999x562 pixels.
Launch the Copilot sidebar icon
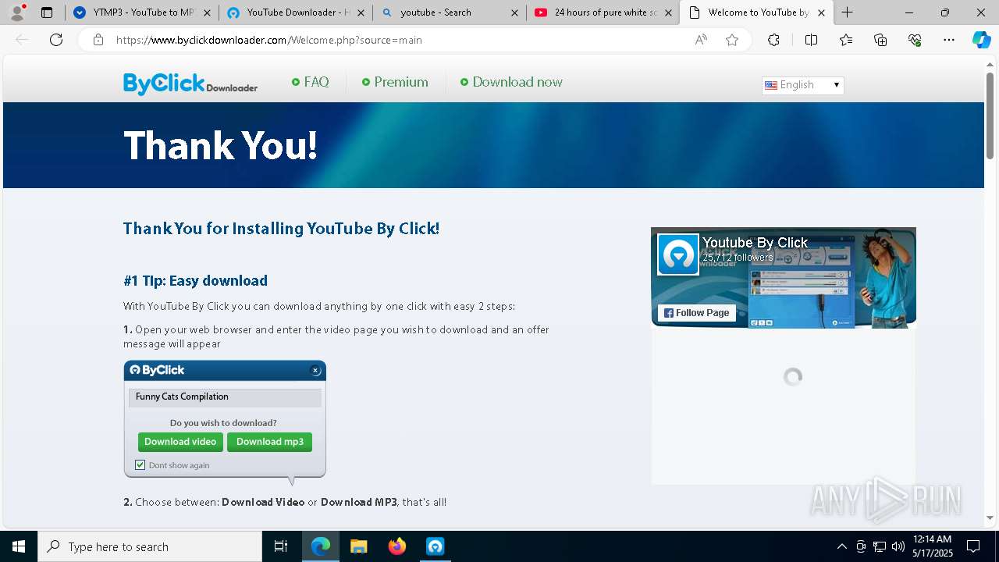[981, 40]
